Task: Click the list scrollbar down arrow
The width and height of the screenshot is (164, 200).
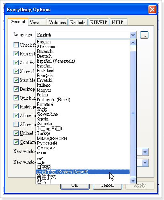Action: (133, 180)
